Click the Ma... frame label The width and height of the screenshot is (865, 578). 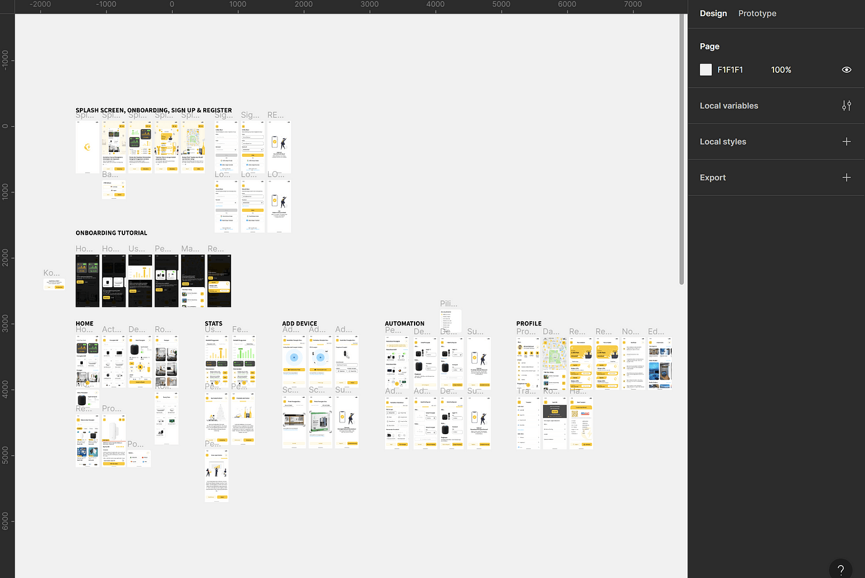click(x=190, y=249)
